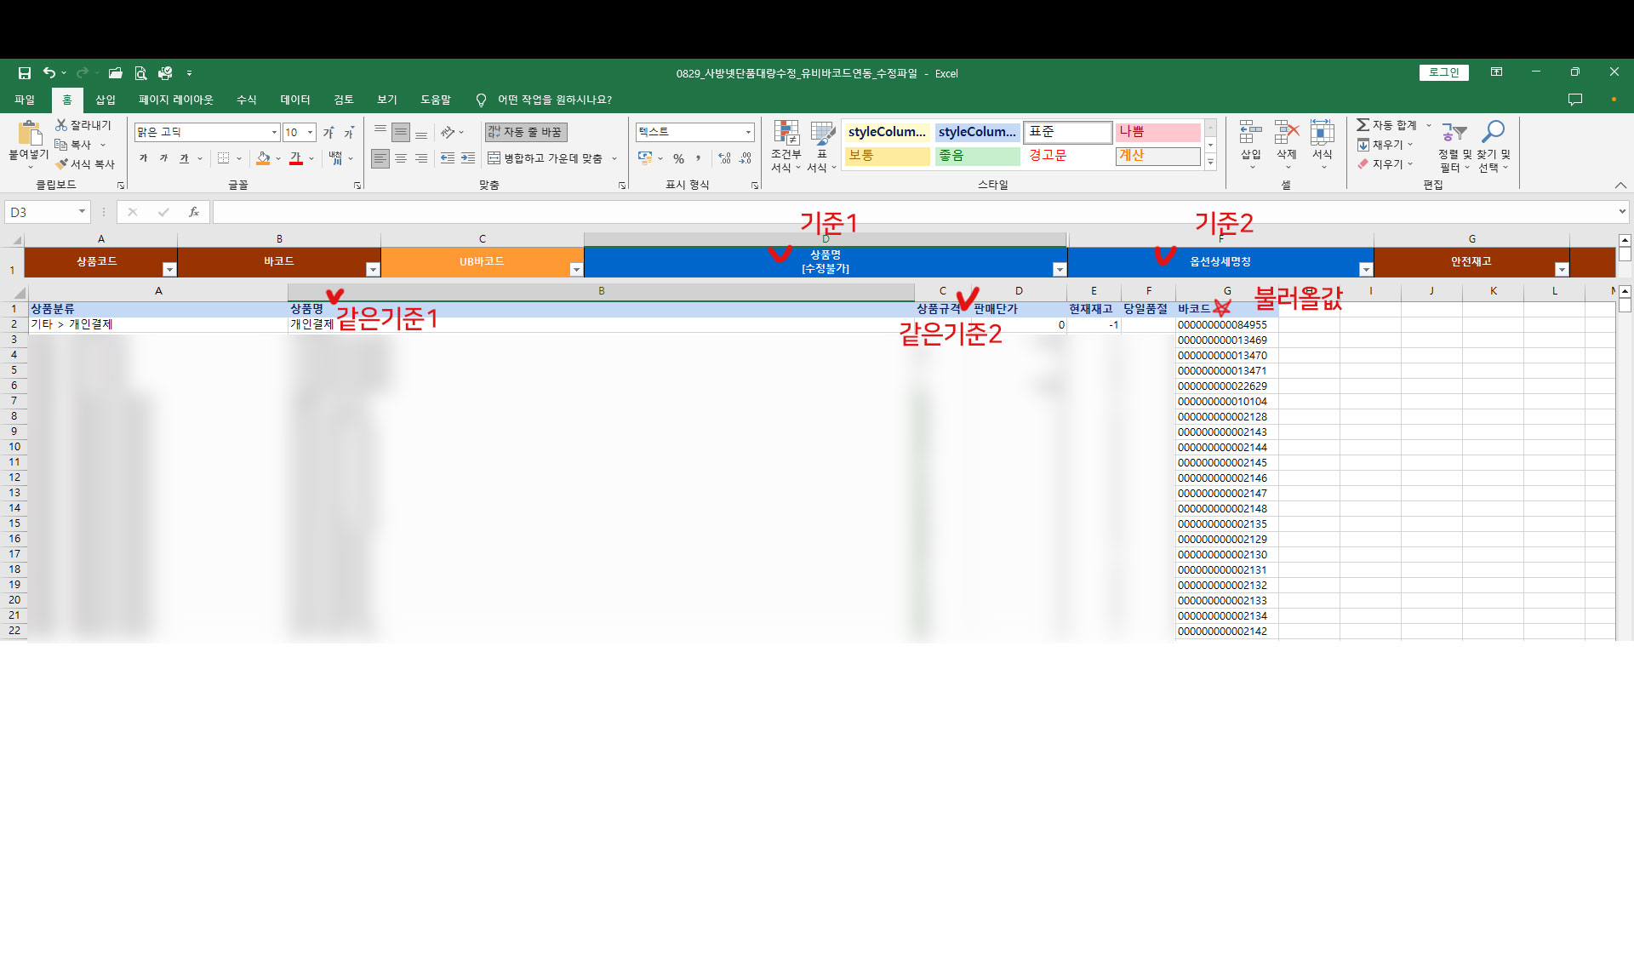Image resolution: width=1634 pixels, height=978 pixels.
Task: Increase decimal places
Action: pos(724,158)
